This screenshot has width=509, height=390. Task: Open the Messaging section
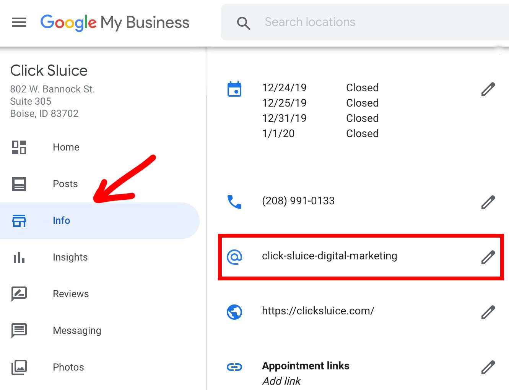[x=77, y=331]
